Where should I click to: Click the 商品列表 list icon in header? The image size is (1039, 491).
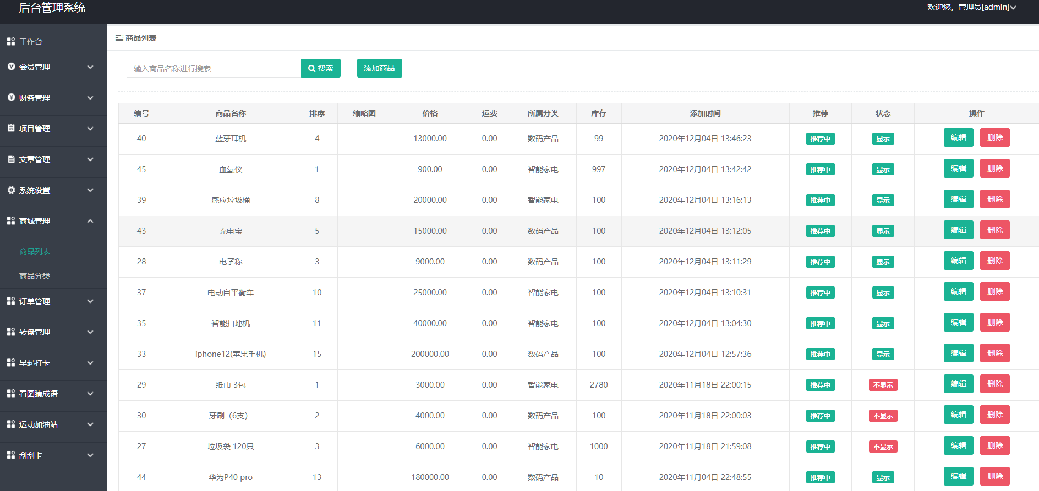(x=119, y=38)
